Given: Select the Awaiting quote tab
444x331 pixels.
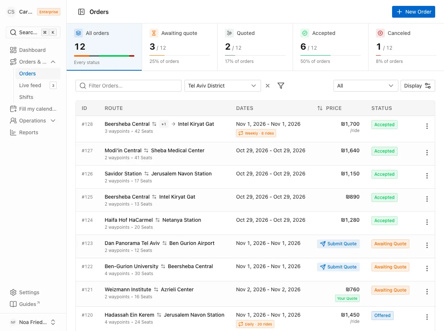Looking at the screenshot, I should 180,47.
